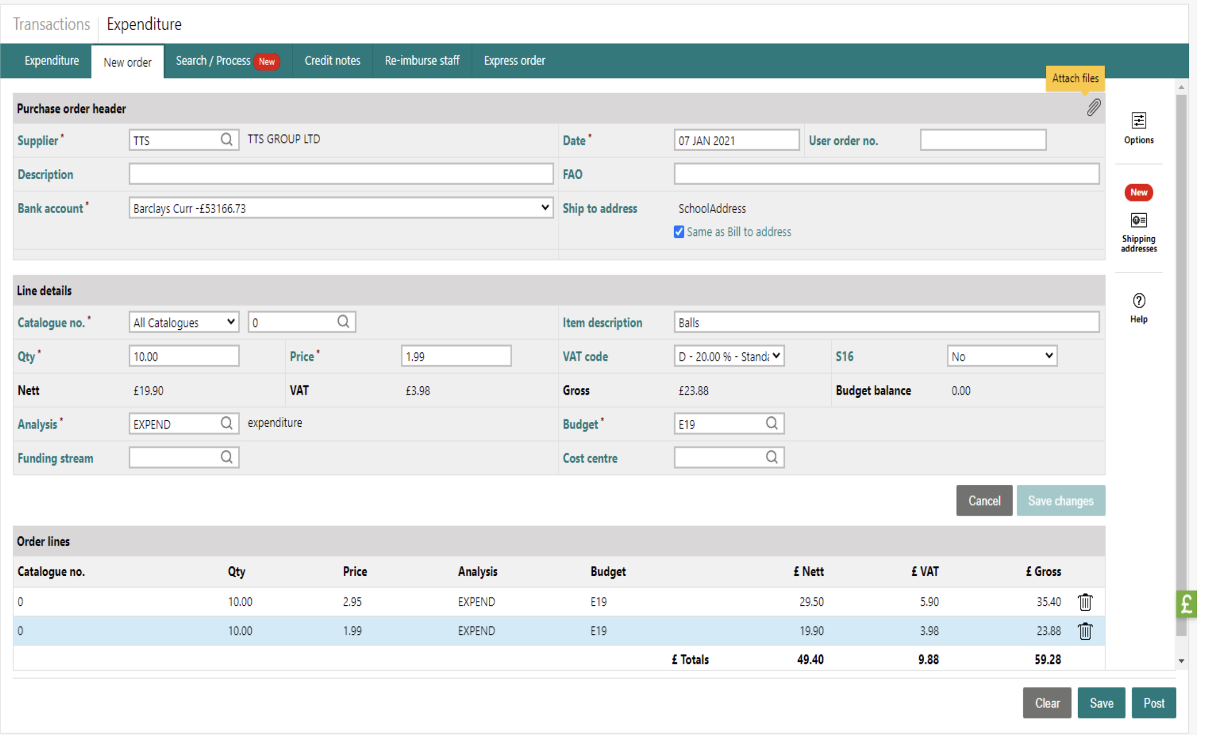This screenshot has width=1205, height=735.
Task: Click the Cancel button
Action: [984, 500]
